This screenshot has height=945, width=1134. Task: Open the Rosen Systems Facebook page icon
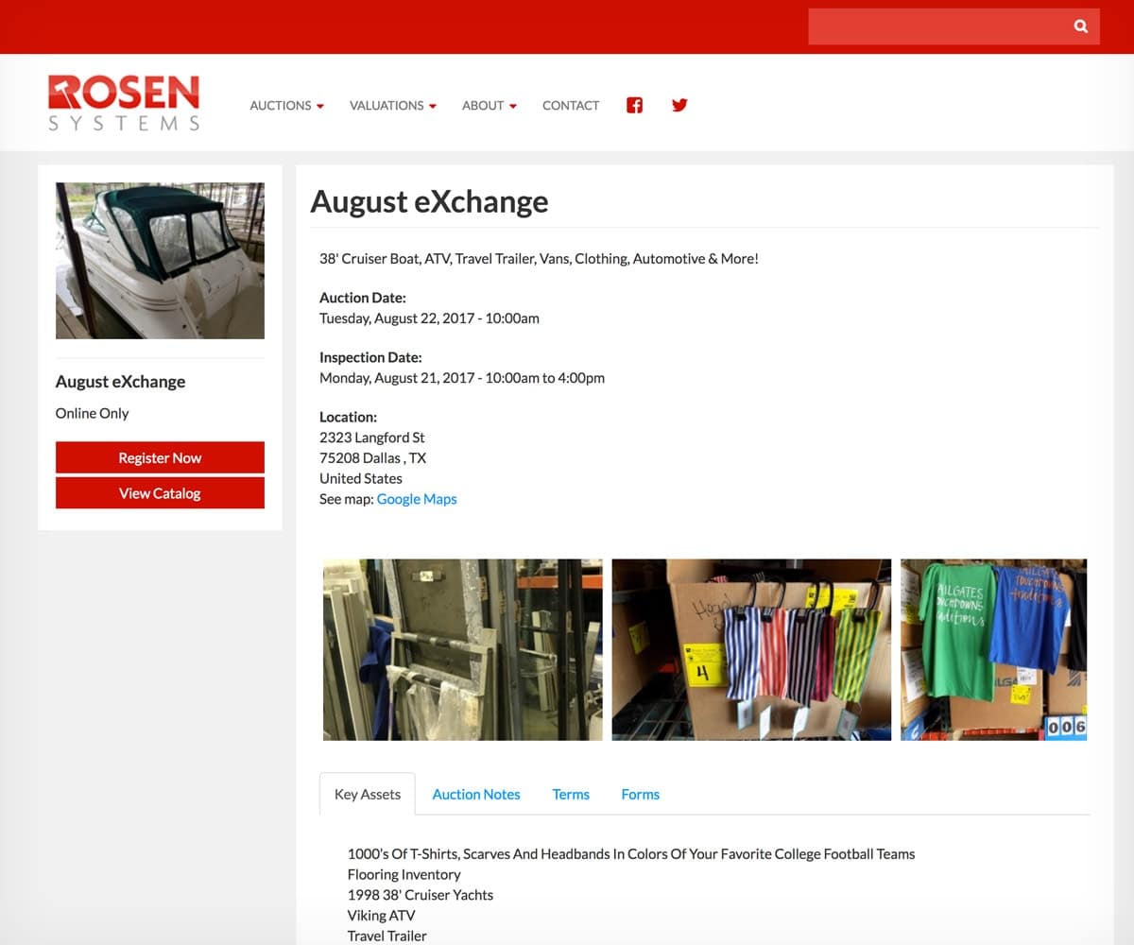tap(634, 105)
